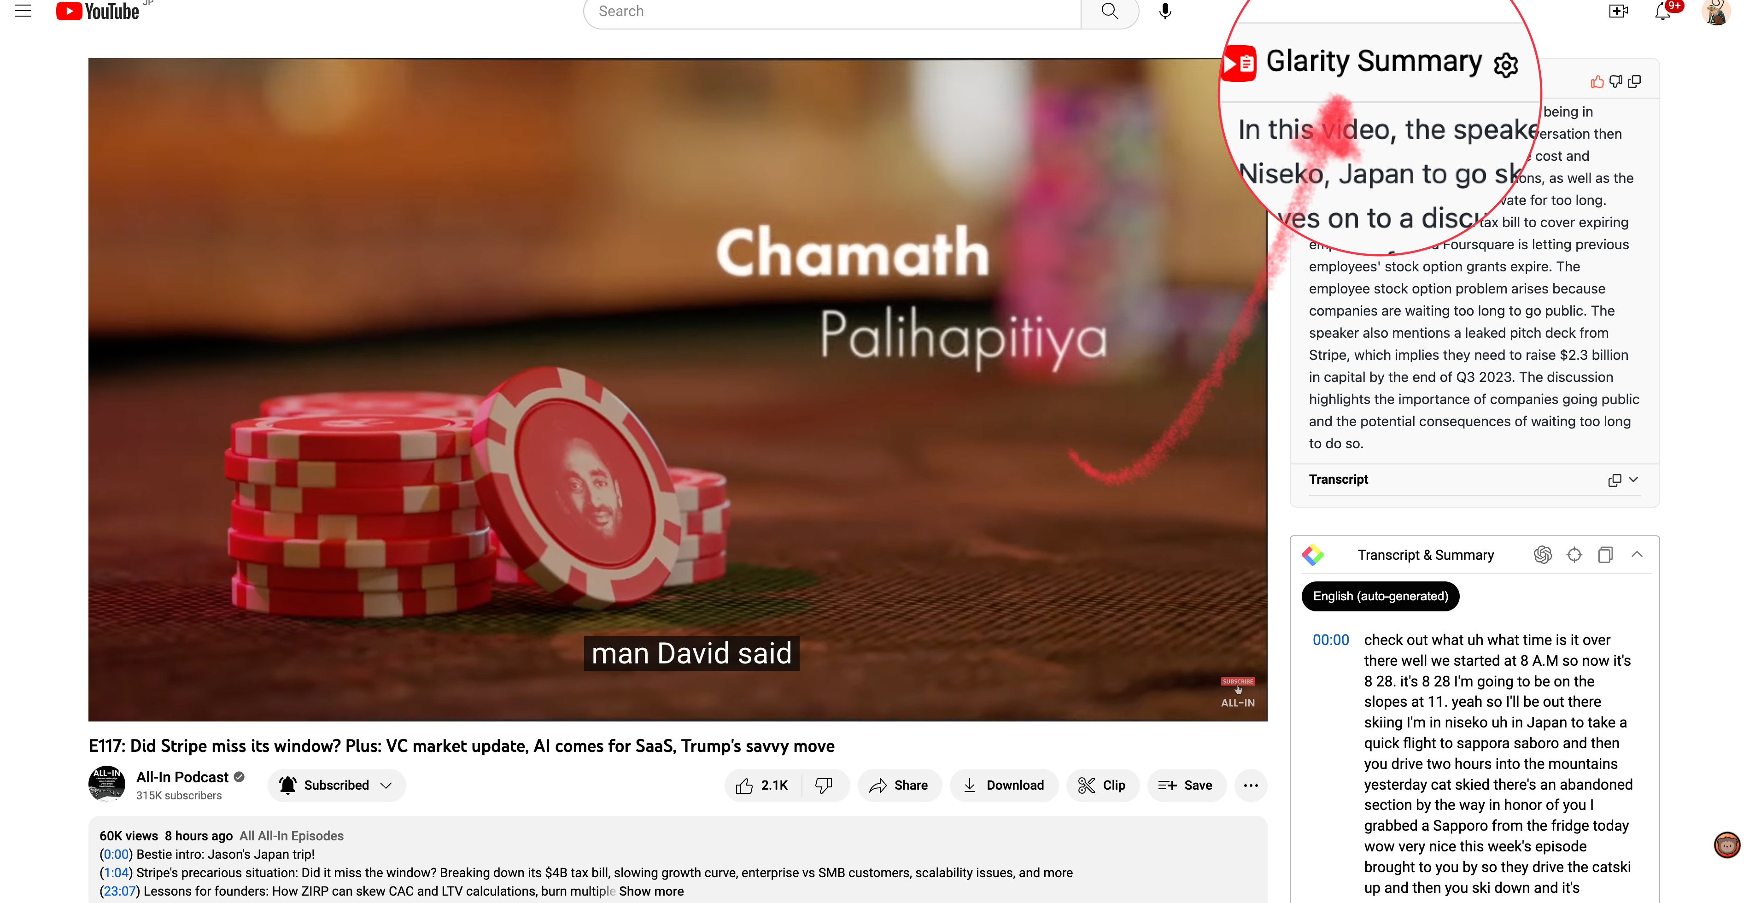This screenshot has height=903, width=1755.
Task: Collapse the Transcript & Summary panel
Action: [x=1637, y=555]
